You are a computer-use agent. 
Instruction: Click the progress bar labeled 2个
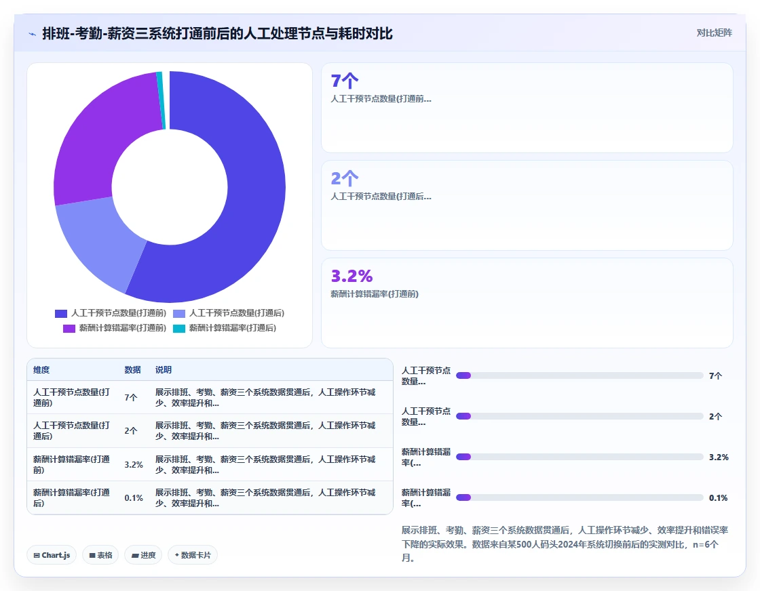click(579, 416)
